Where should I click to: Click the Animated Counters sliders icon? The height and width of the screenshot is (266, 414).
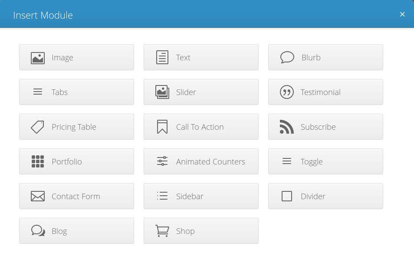162,161
